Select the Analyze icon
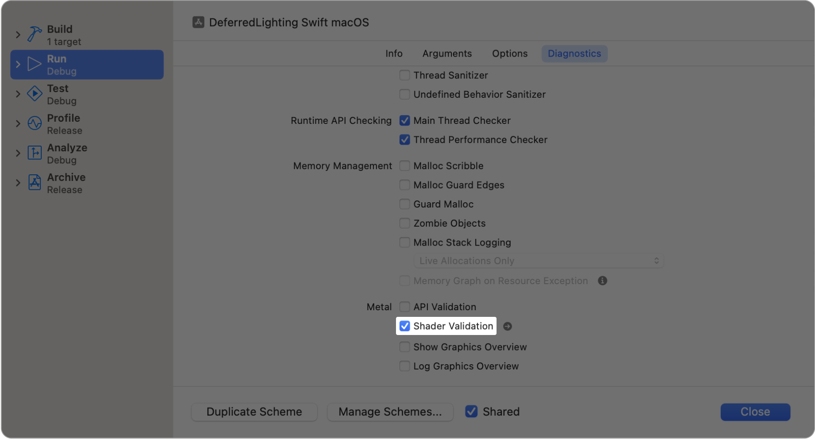This screenshot has height=439, width=815. [34, 153]
